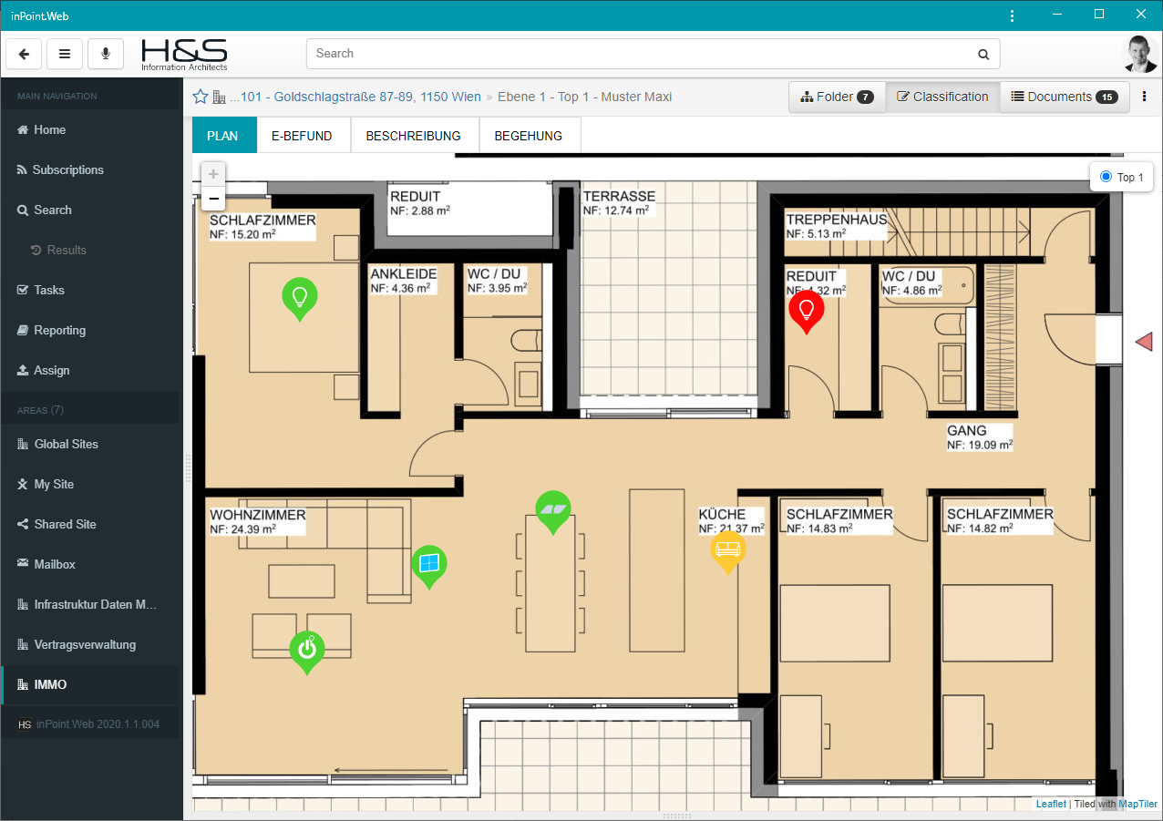Click the Documents button

[1064, 97]
